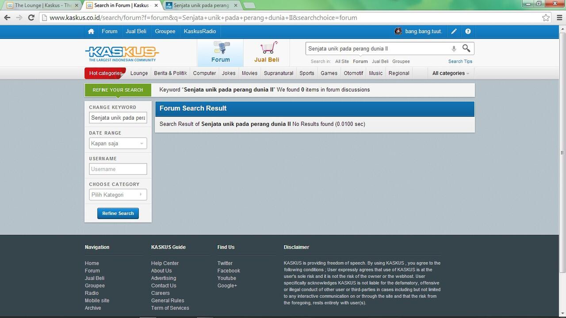Set search scope to Groupee
566x318 pixels.
(401, 61)
